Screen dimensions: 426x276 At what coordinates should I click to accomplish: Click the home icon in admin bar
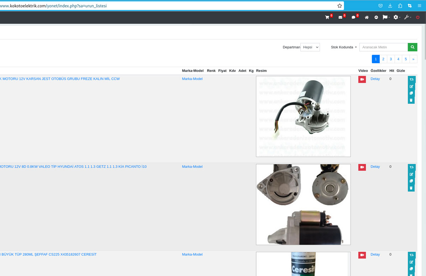(367, 17)
